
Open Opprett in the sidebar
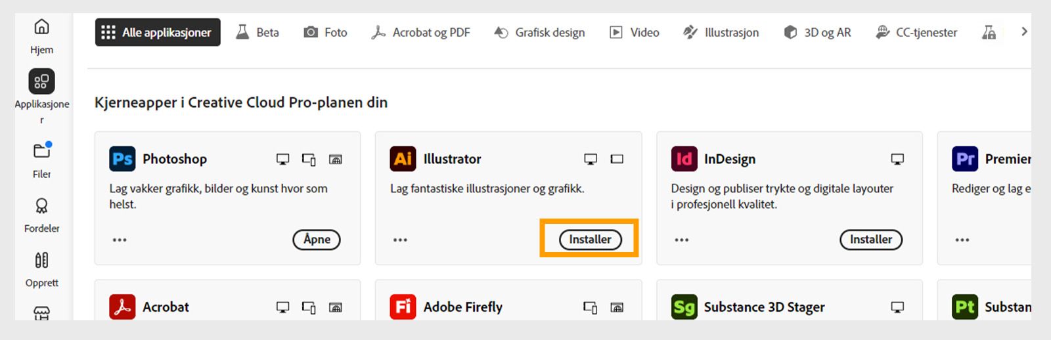pos(41,270)
